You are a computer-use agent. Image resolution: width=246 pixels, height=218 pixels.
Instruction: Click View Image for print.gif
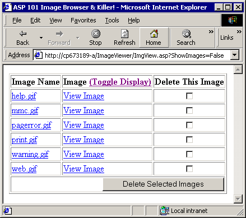(x=83, y=140)
